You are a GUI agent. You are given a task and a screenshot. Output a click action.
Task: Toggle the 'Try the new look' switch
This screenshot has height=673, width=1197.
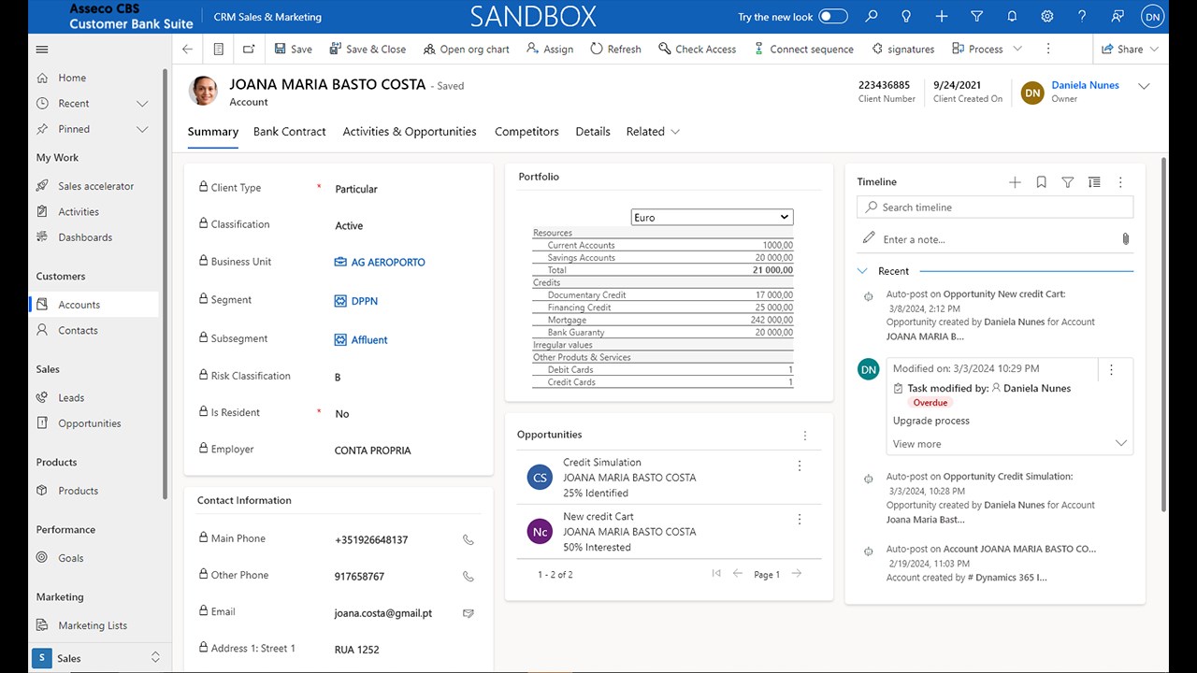click(832, 17)
